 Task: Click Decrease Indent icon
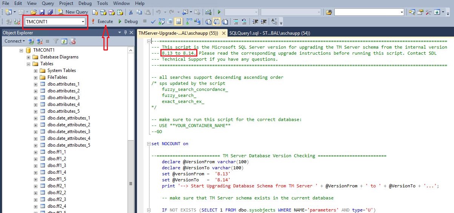pos(255,21)
